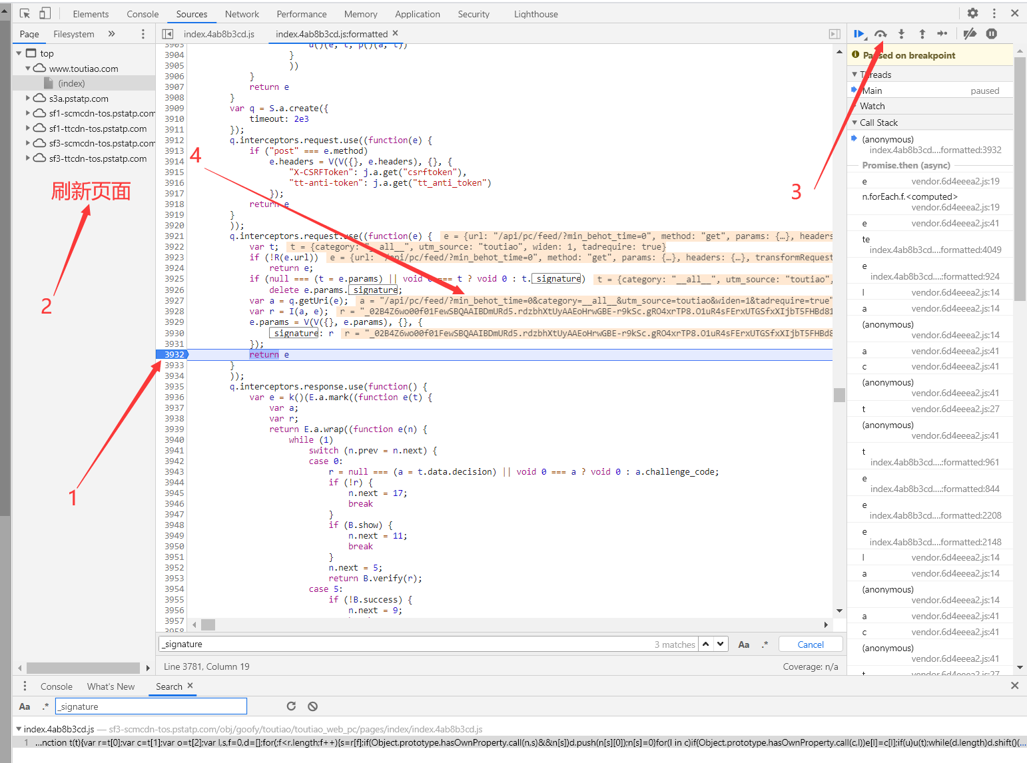
Task: Expand sf3-ttcdn-tos.pstatp.com domain
Action: [x=28, y=158]
